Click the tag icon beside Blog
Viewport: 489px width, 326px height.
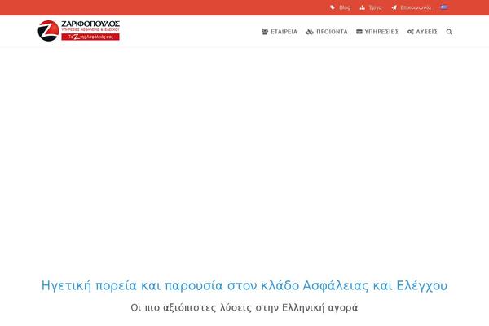[x=333, y=7]
